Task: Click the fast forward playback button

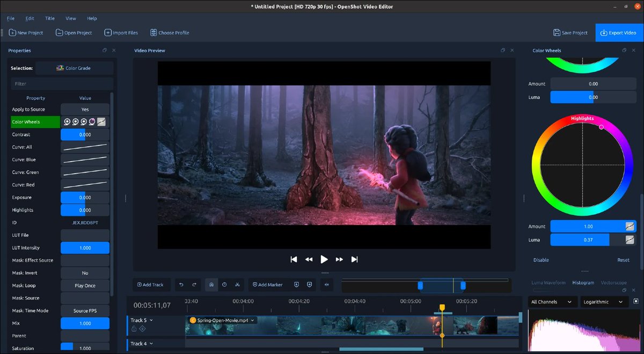Action: click(x=339, y=259)
